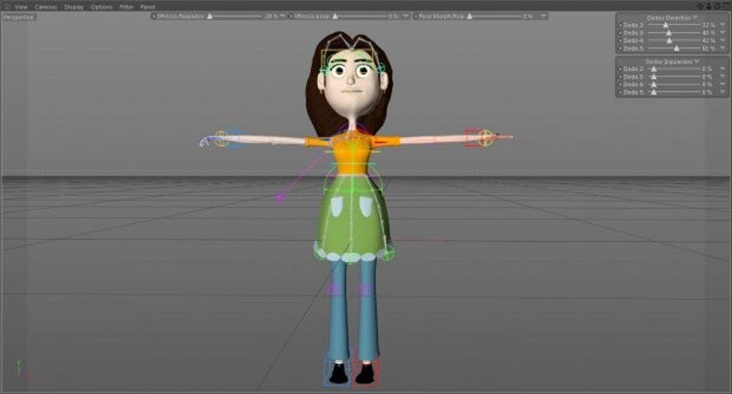The width and height of the screenshot is (732, 394).
Task: Open dropdown arrow of XPresso boca slider
Action: click(405, 16)
